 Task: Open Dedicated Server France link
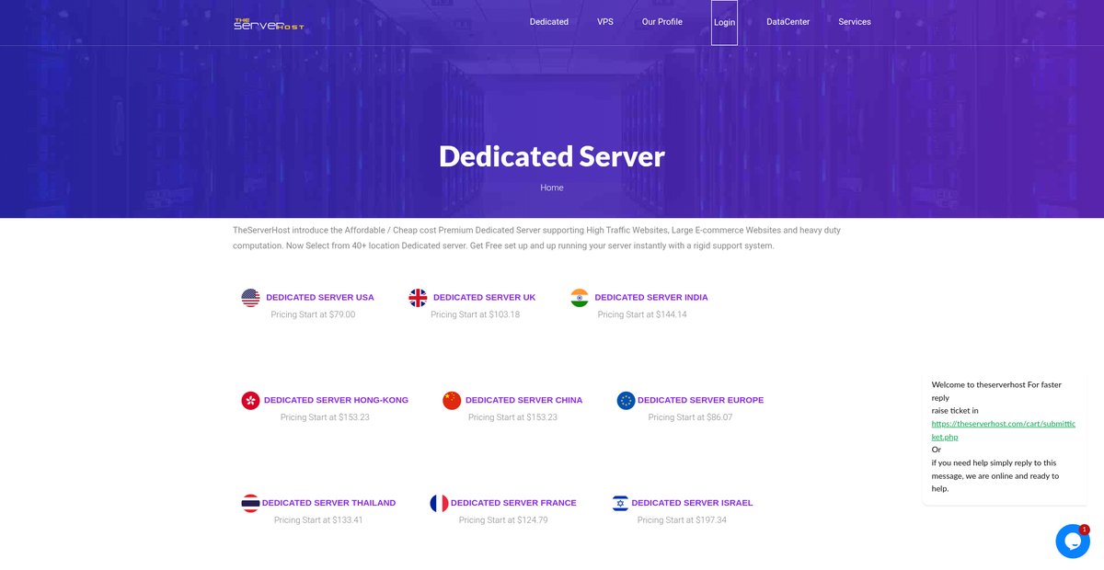[x=513, y=504]
